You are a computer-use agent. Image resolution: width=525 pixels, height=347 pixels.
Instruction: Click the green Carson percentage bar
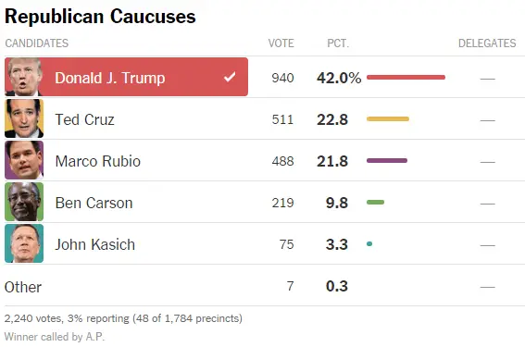[375, 202]
